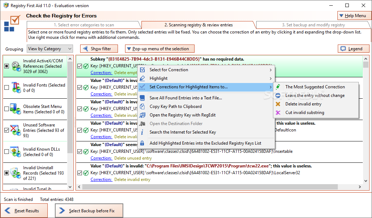The height and width of the screenshot is (218, 372).
Task: Click the Invalid Fonts category icon
Action: point(16,88)
